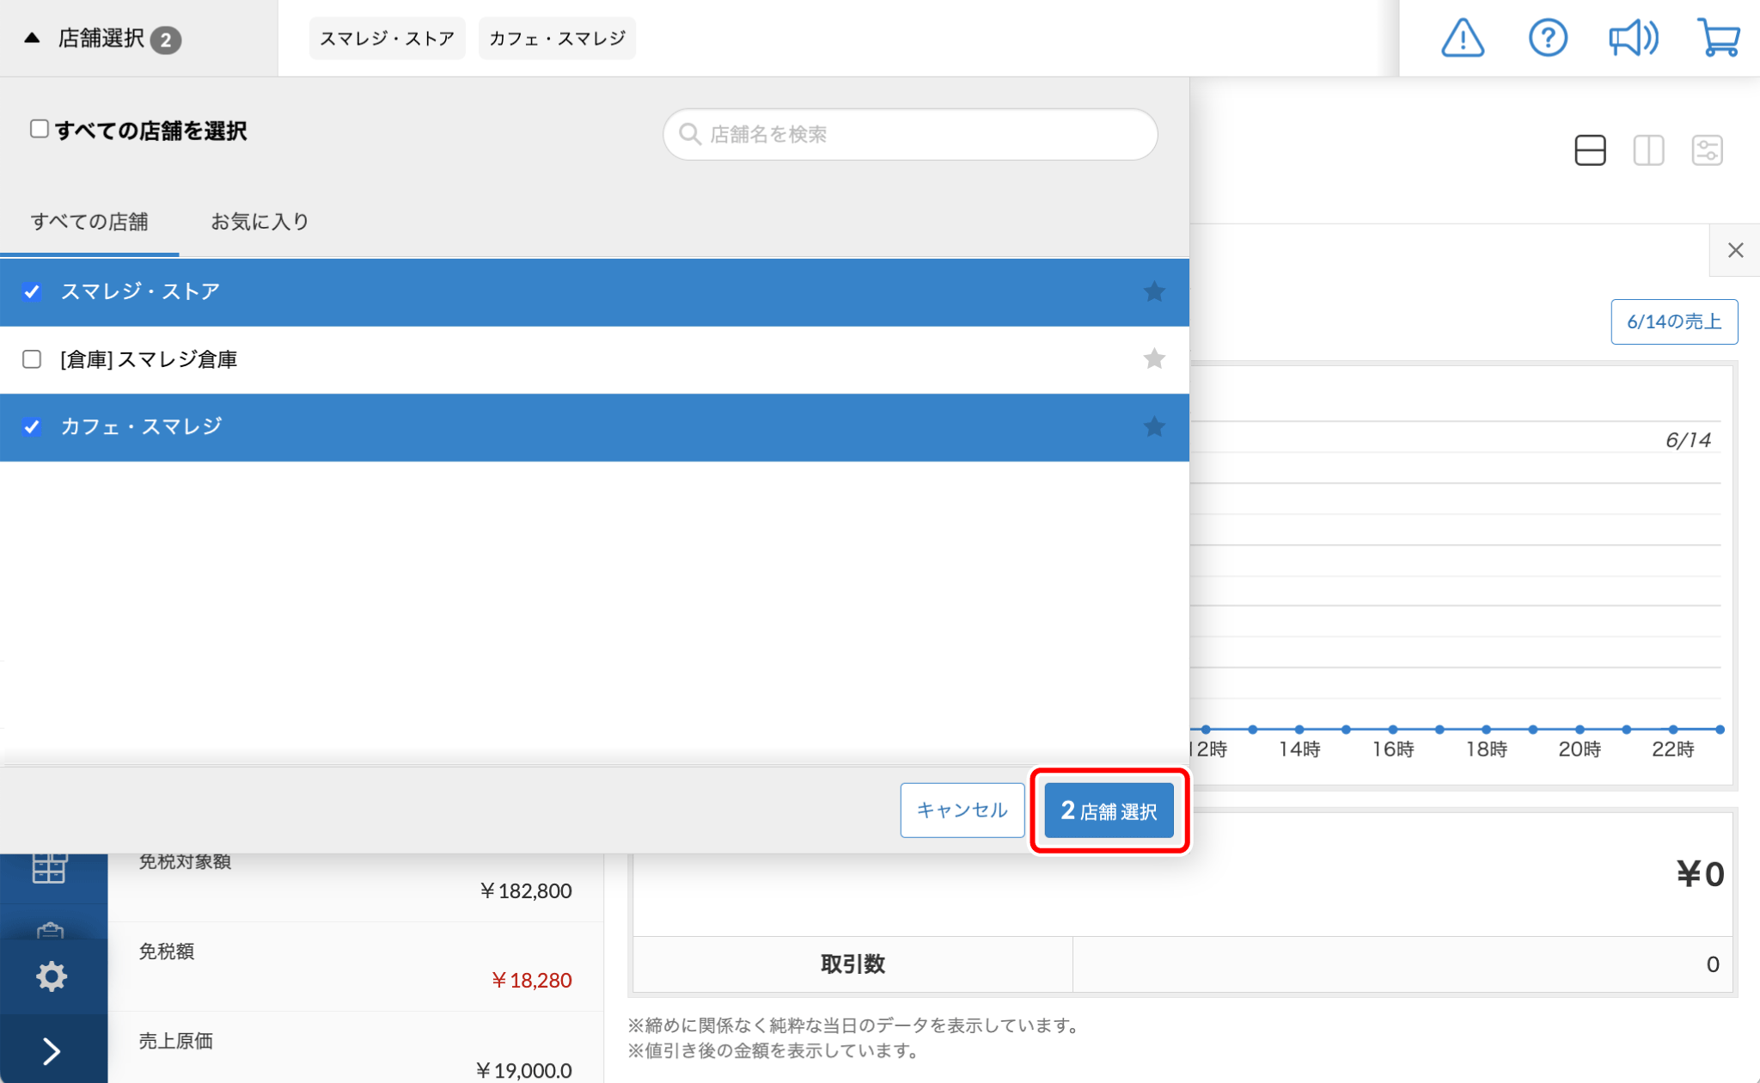Open the shopping cart icon
The image size is (1760, 1083).
pos(1719,39)
